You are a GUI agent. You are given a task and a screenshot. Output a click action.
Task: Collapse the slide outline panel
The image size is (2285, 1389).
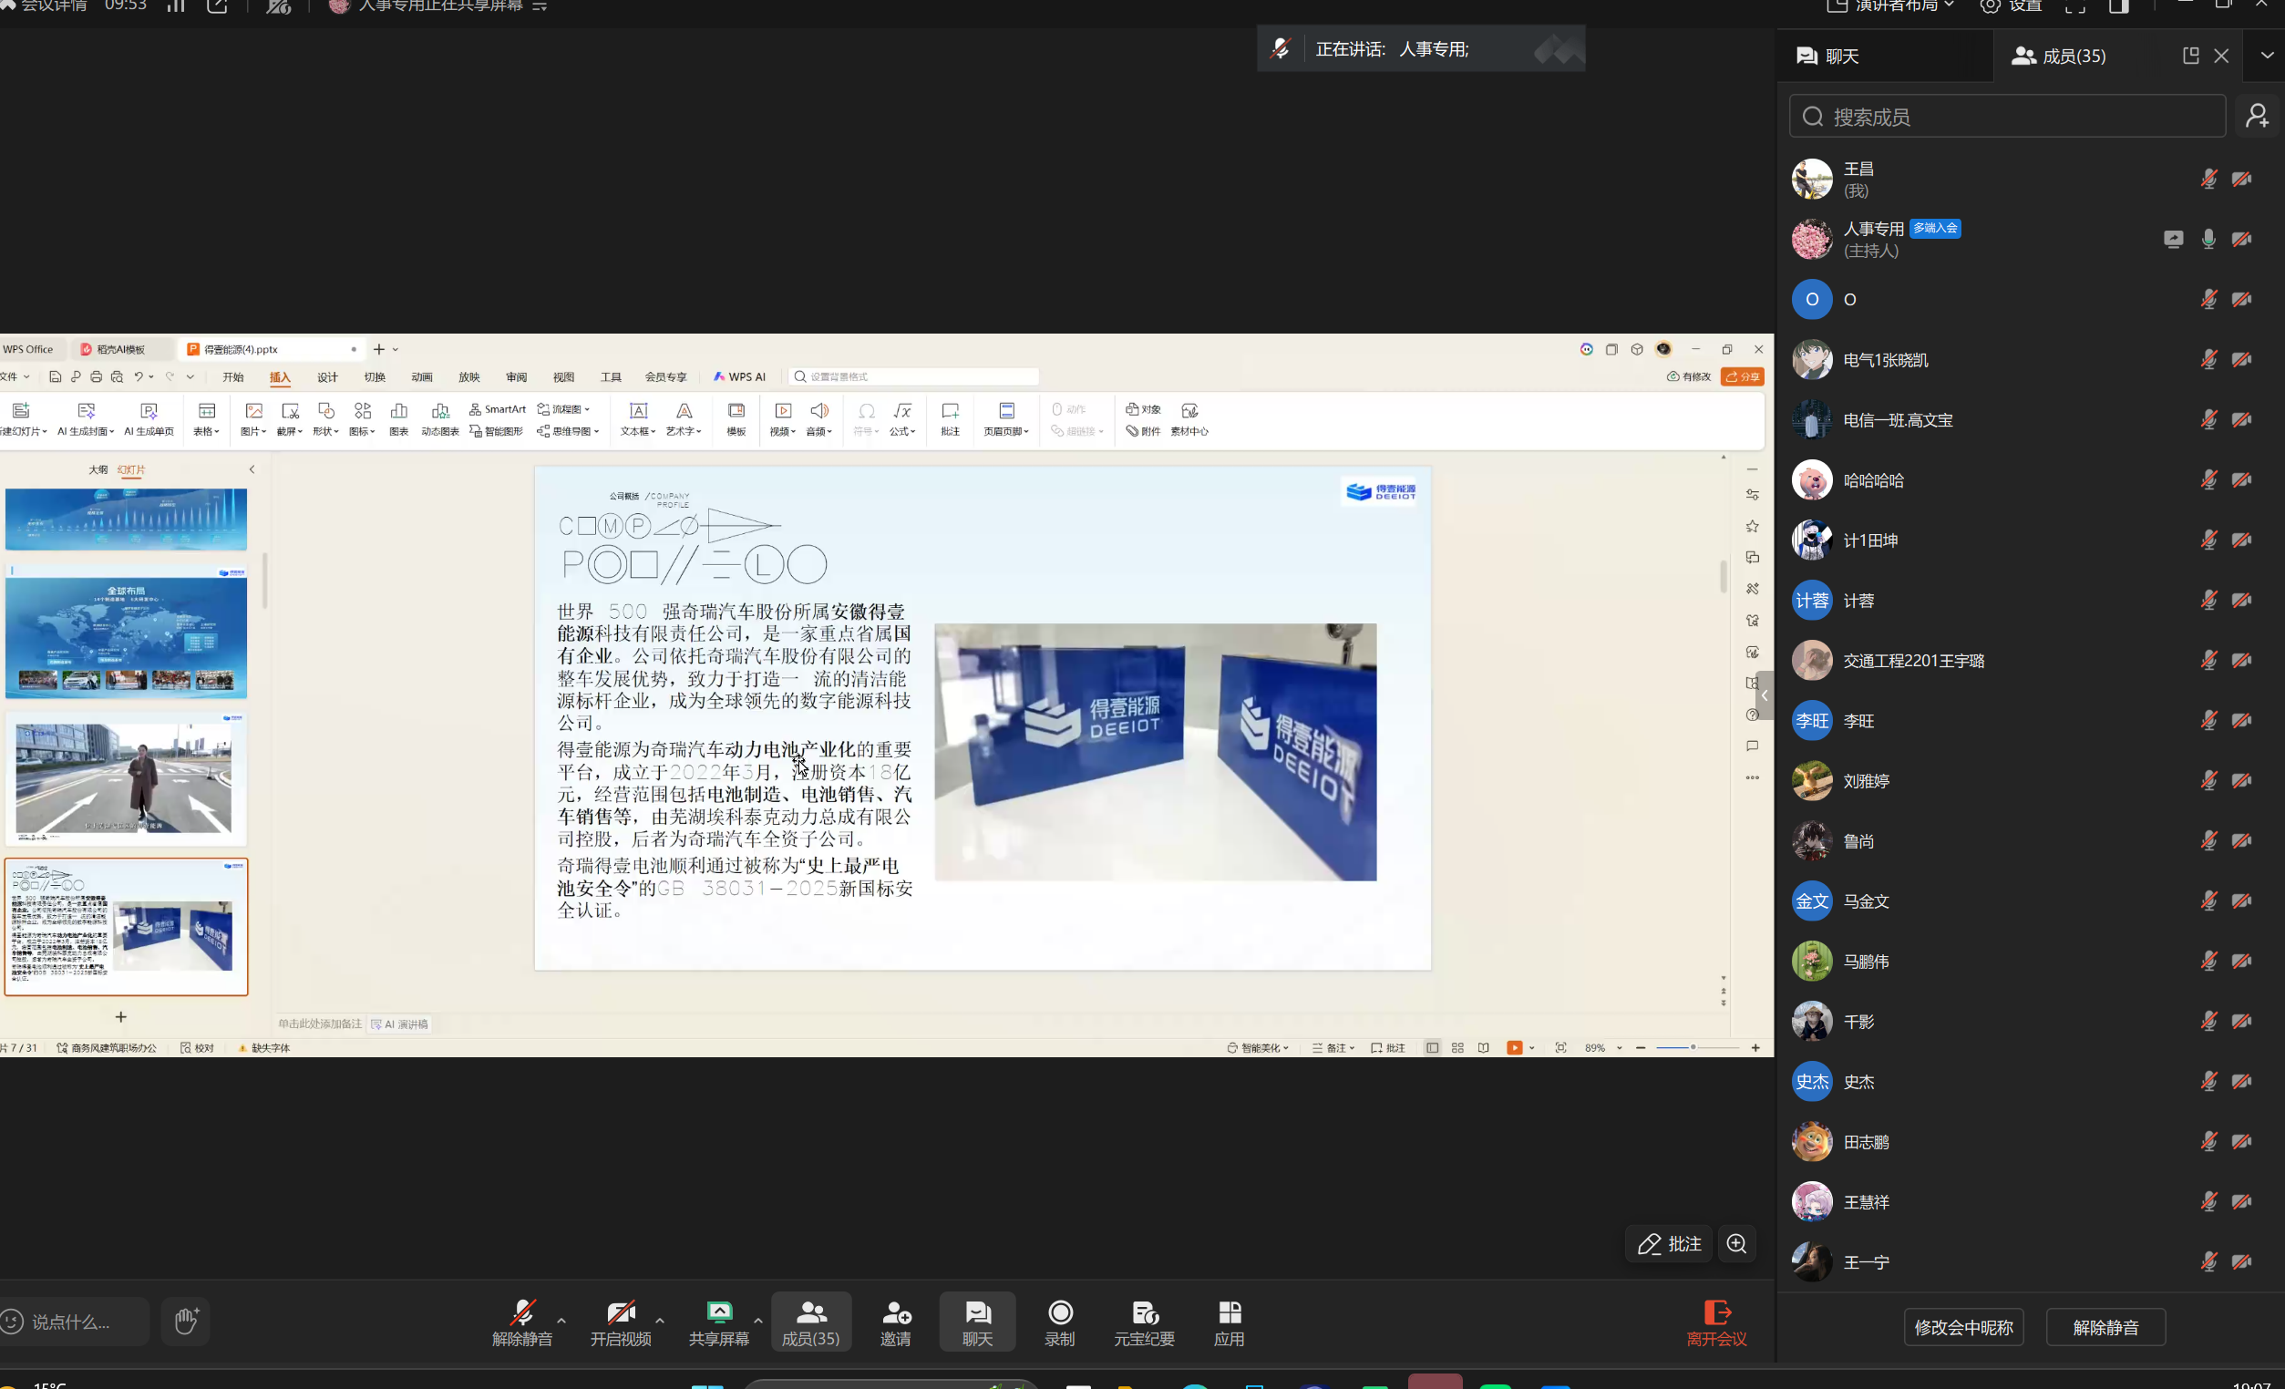(252, 469)
